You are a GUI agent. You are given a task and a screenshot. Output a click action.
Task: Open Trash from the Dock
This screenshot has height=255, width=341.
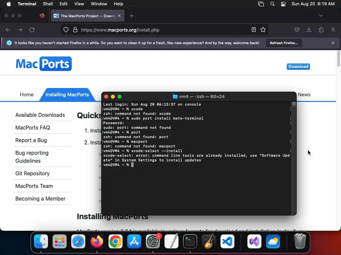(x=300, y=241)
